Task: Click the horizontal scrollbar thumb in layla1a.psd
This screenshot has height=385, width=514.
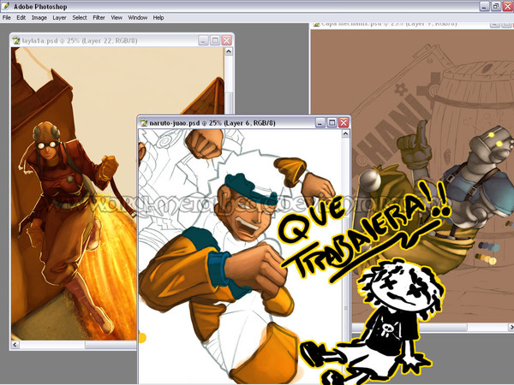Action: click(x=111, y=345)
